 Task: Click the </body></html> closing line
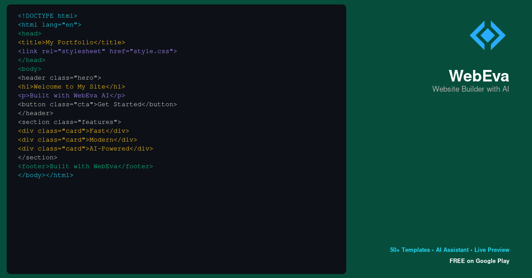[46, 175]
